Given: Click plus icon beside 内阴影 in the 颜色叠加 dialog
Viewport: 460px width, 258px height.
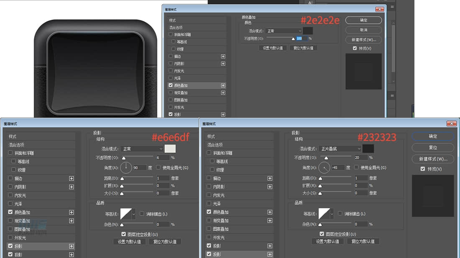Looking at the screenshot, I should (223, 63).
